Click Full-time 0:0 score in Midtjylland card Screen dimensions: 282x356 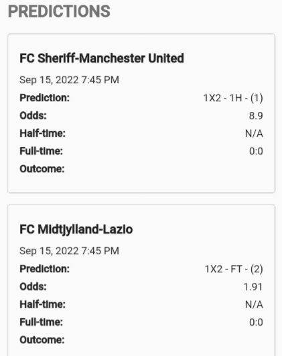[256, 322]
